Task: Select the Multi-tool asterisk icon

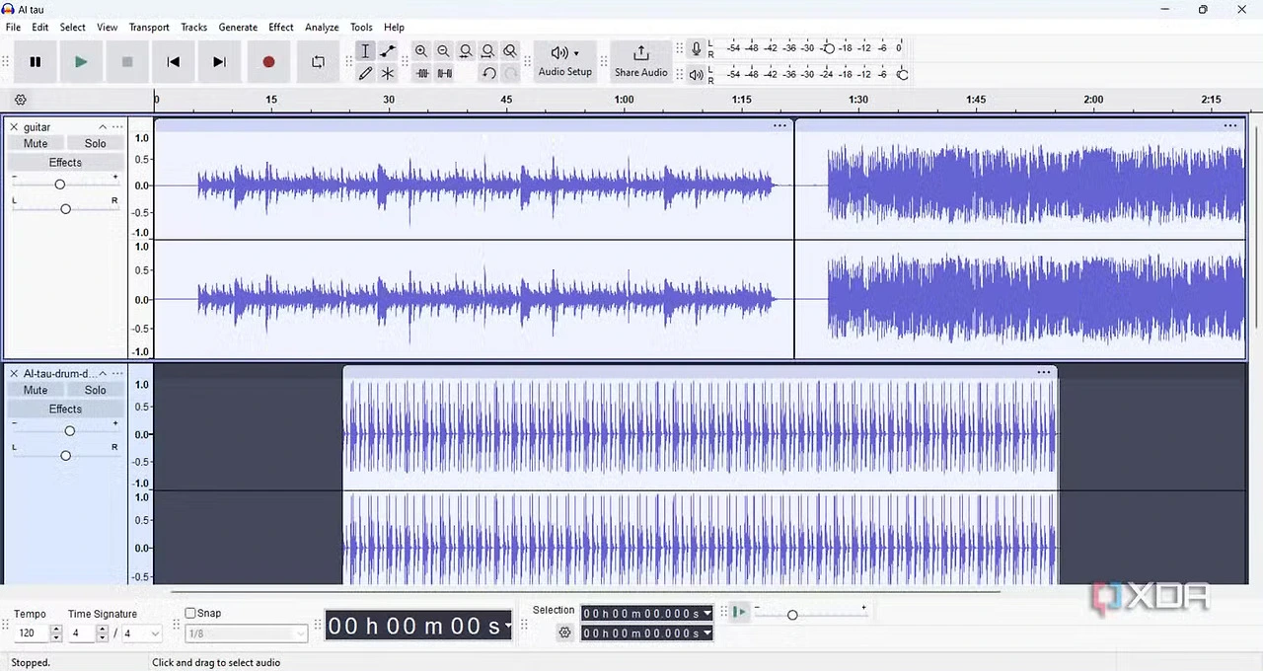Action: 388,73
